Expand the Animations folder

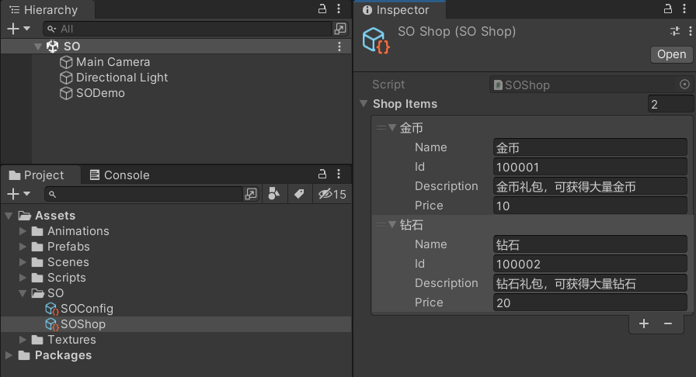pyautogui.click(x=23, y=231)
